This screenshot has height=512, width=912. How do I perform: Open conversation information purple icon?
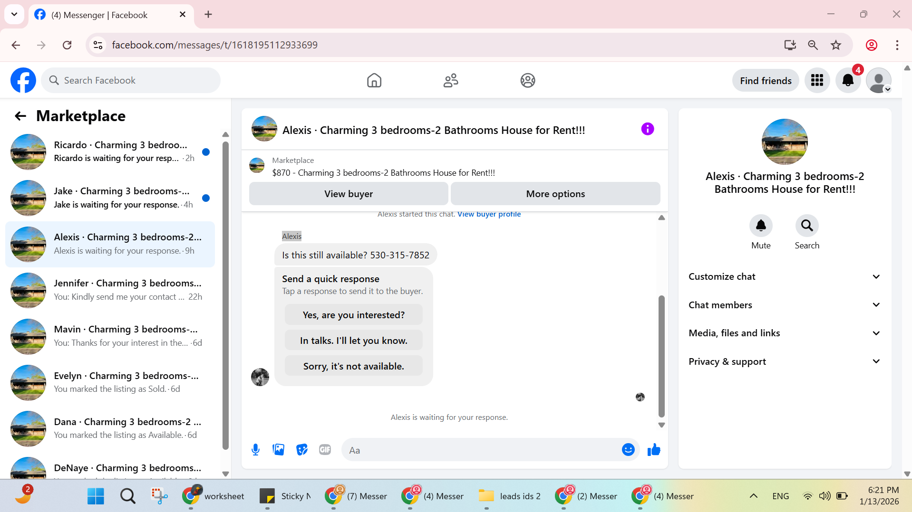647,129
